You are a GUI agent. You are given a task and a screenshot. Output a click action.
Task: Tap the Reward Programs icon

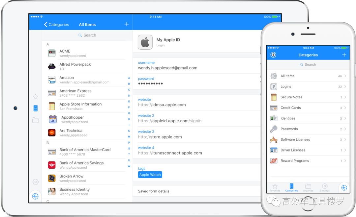(274, 161)
